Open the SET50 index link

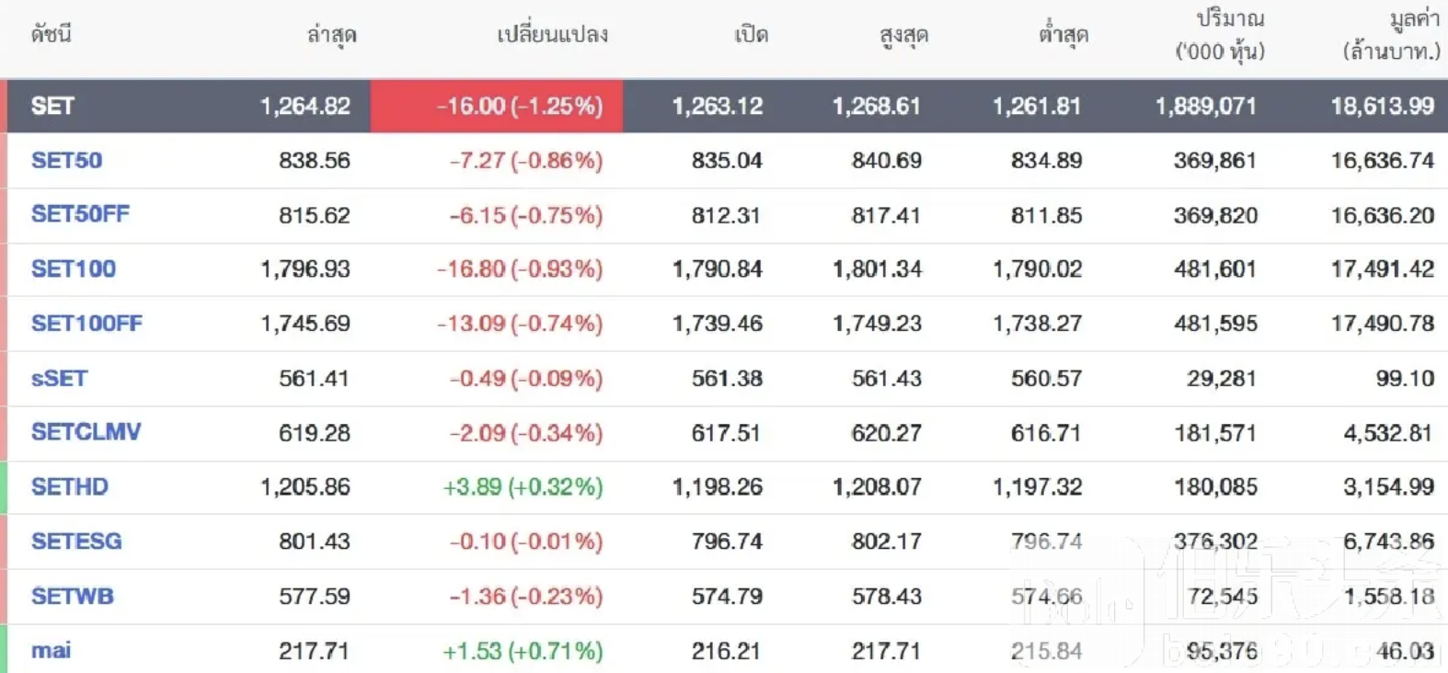pyautogui.click(x=66, y=160)
